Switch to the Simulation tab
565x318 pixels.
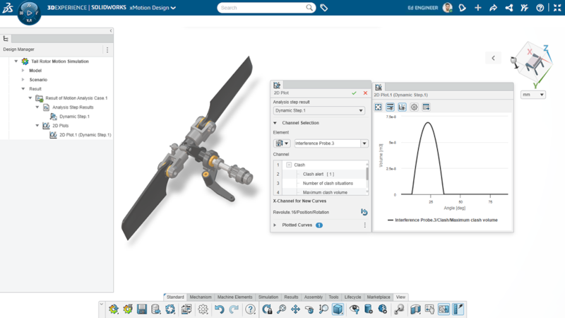(268, 298)
